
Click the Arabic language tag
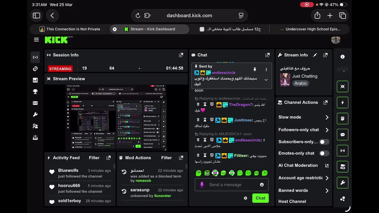[301, 83]
